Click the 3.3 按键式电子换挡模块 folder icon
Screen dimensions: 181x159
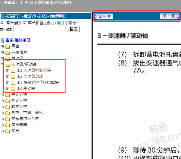pos(13,83)
